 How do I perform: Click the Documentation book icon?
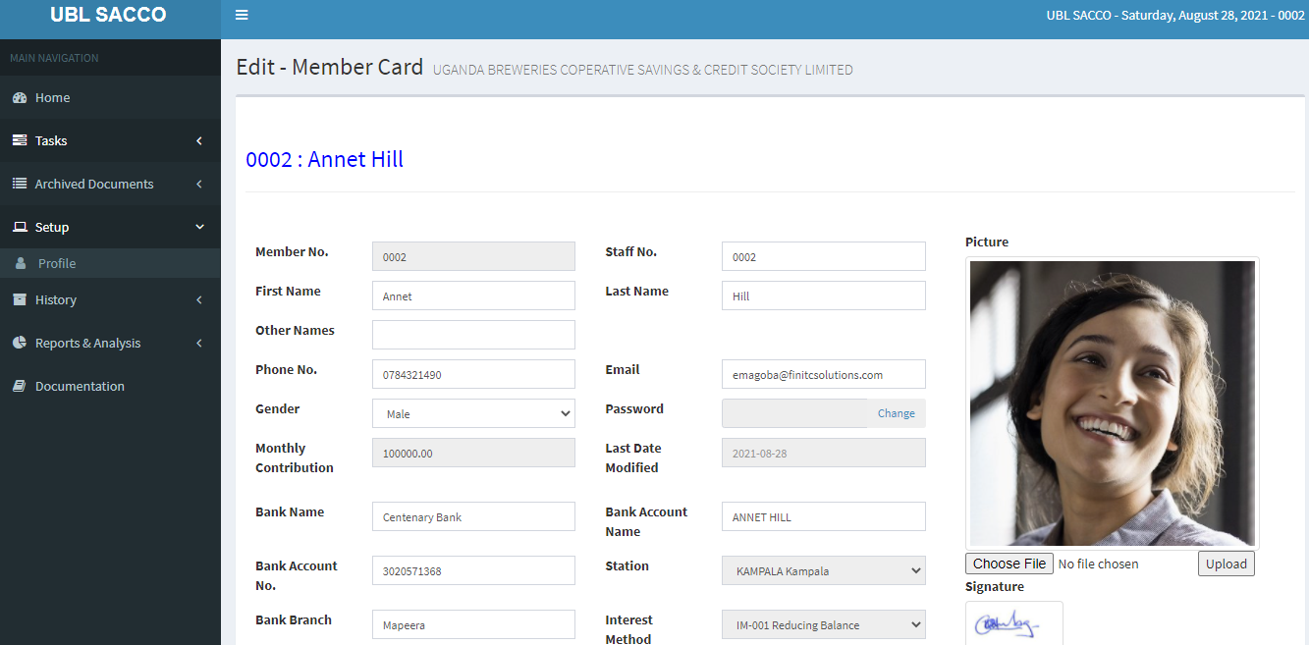20,387
